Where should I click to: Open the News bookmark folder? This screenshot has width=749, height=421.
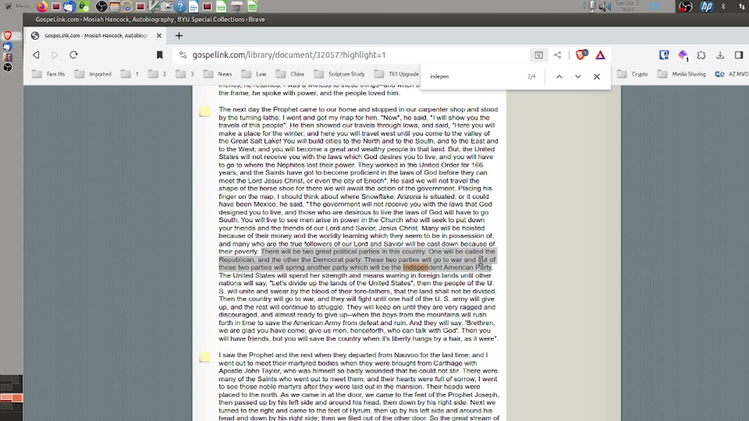coord(218,74)
